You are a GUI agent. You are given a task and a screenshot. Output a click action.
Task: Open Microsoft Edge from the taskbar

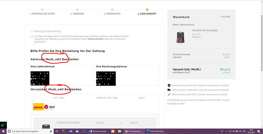(84, 131)
